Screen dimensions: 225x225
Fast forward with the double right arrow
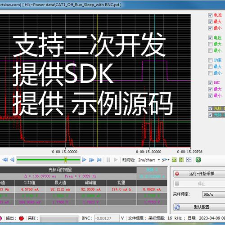click(x=91, y=160)
